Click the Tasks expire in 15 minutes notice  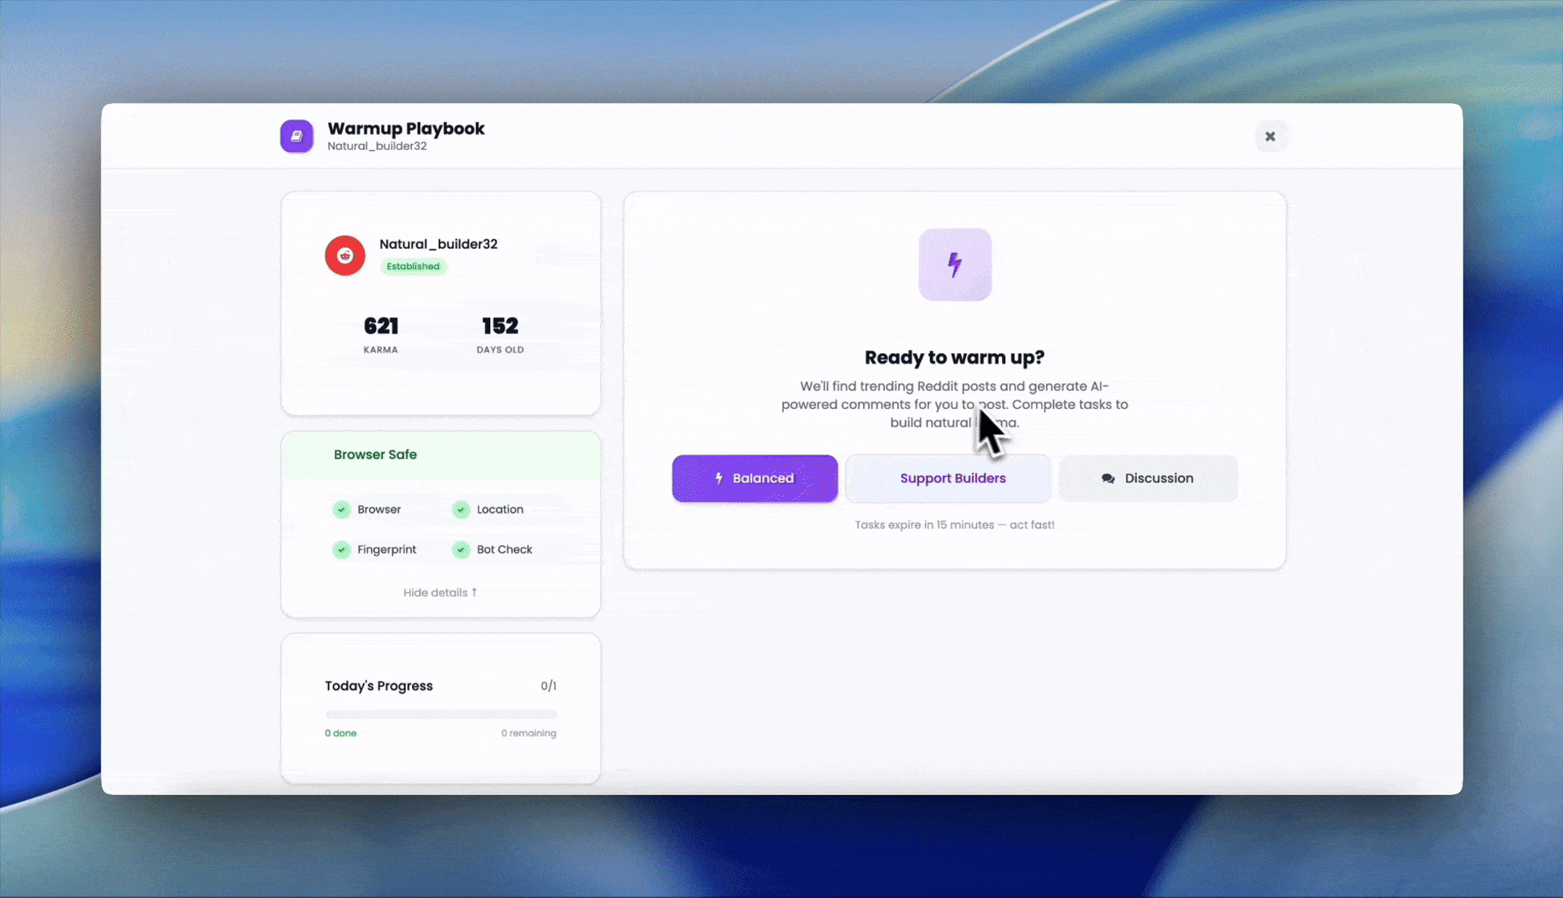[954, 525]
